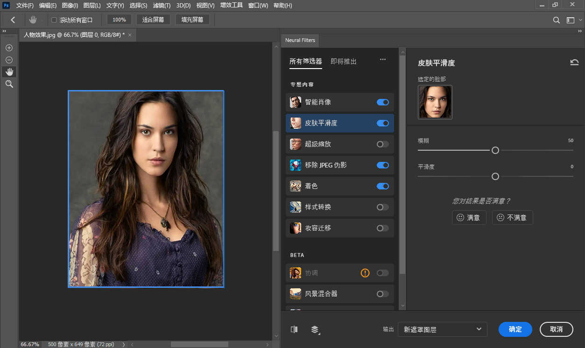Turn off the 智能肖像 switch
This screenshot has width=585, height=348.
(382, 102)
